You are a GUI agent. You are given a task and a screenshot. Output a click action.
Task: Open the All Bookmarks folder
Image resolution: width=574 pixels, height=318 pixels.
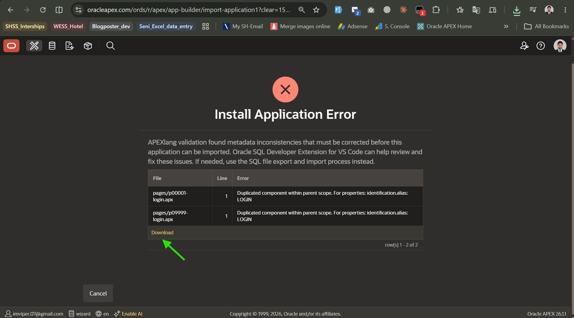[546, 26]
